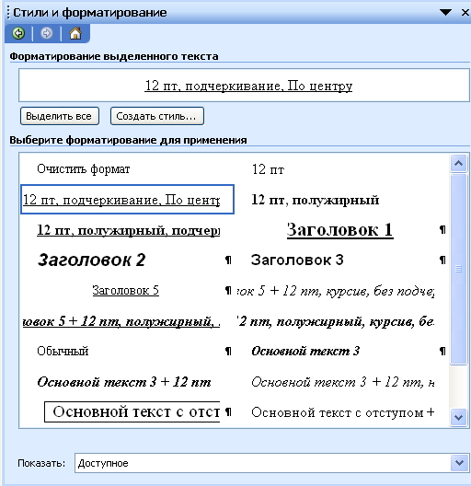471x486 pixels.
Task: Open the Показать dropdown arrow
Action: 459,463
